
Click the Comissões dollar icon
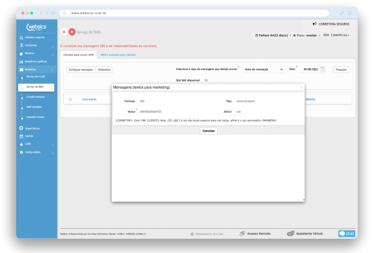click(x=21, y=45)
